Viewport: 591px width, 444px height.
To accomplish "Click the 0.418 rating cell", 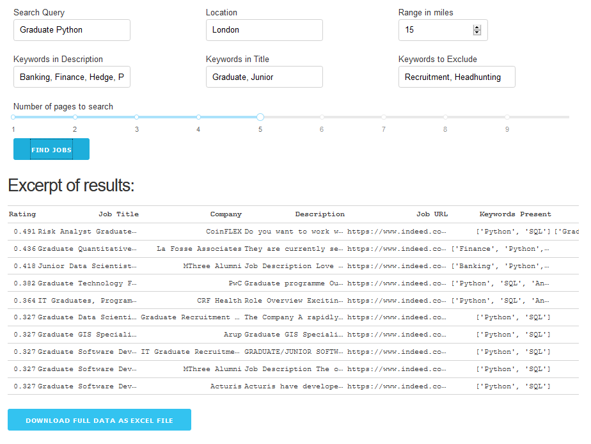I will tap(24, 266).
